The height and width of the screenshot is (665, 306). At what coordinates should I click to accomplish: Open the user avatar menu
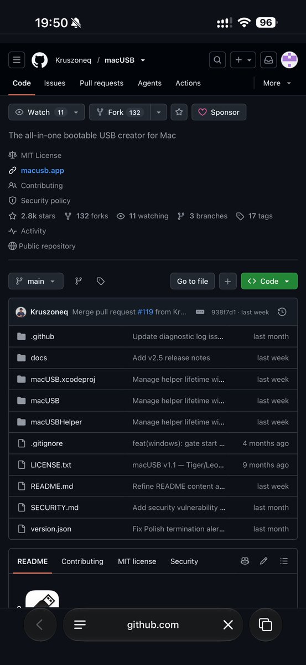(x=289, y=60)
